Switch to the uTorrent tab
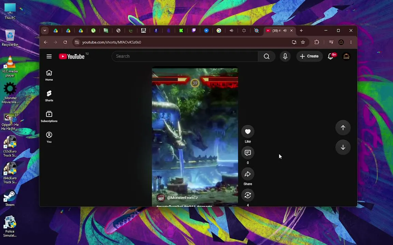 coord(93,31)
